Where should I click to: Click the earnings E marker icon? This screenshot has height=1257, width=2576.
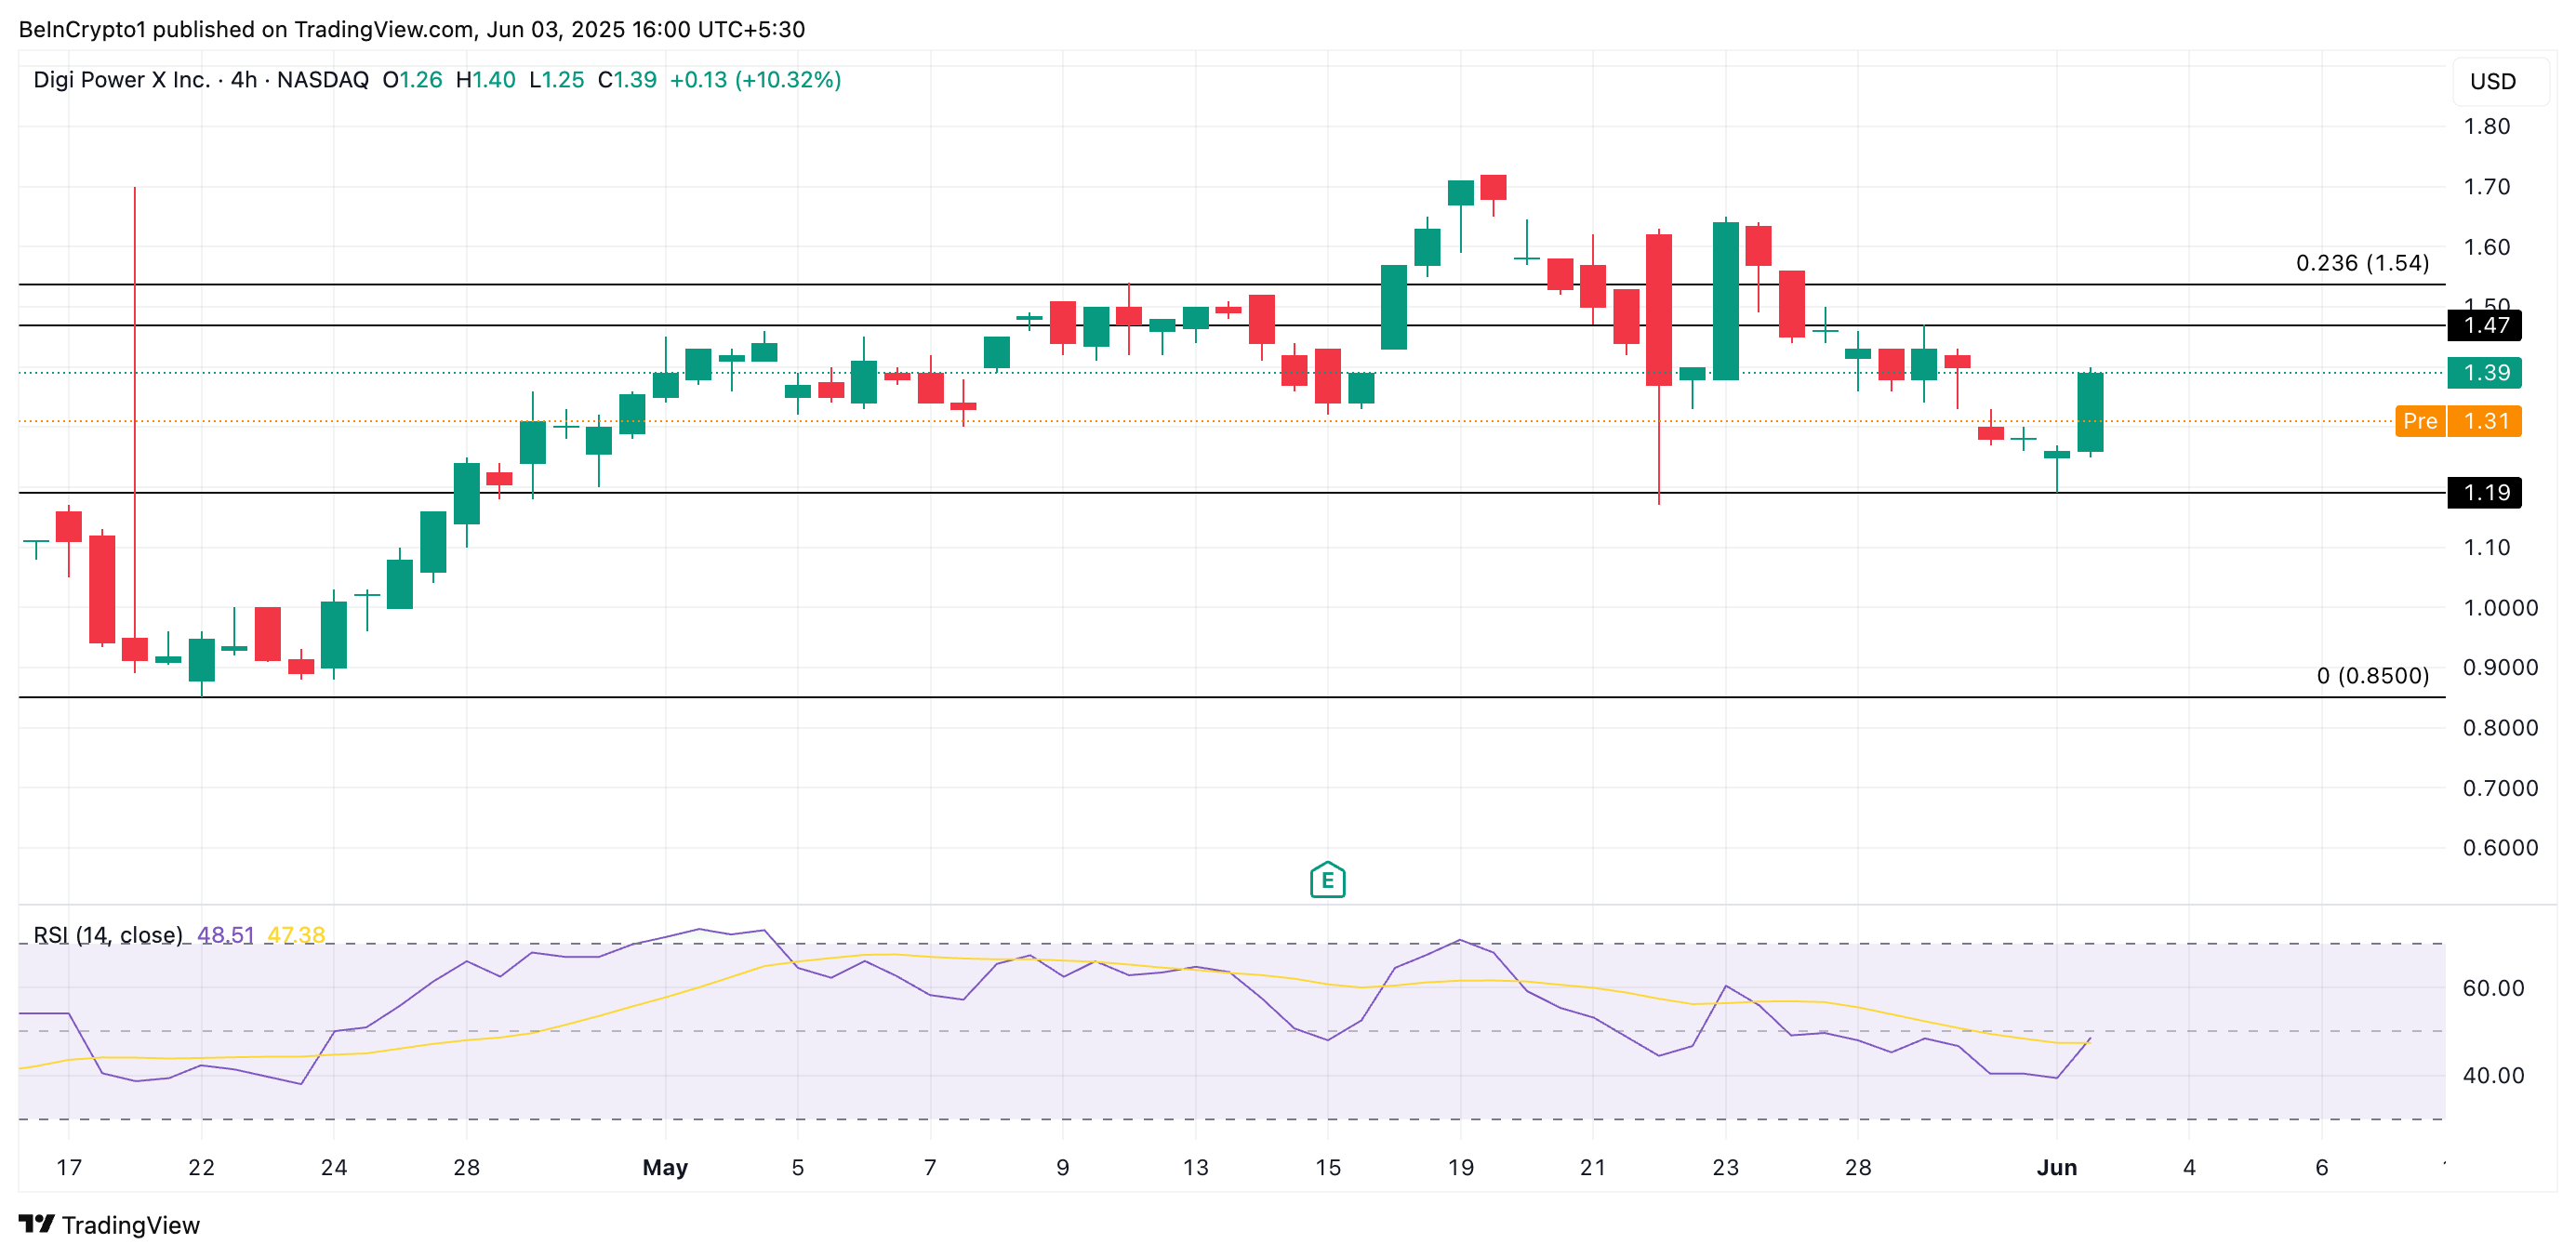1327,880
